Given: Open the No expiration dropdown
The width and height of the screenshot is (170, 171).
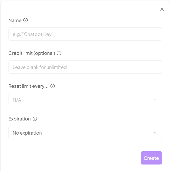Looking at the screenshot, I should (85, 133).
